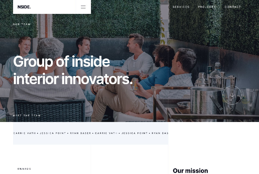Click the MEET THE TEAM text

click(27, 115)
